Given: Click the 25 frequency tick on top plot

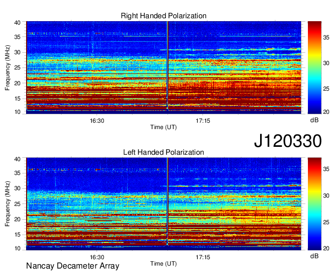Looking at the screenshot, I should pyautogui.click(x=17, y=68).
